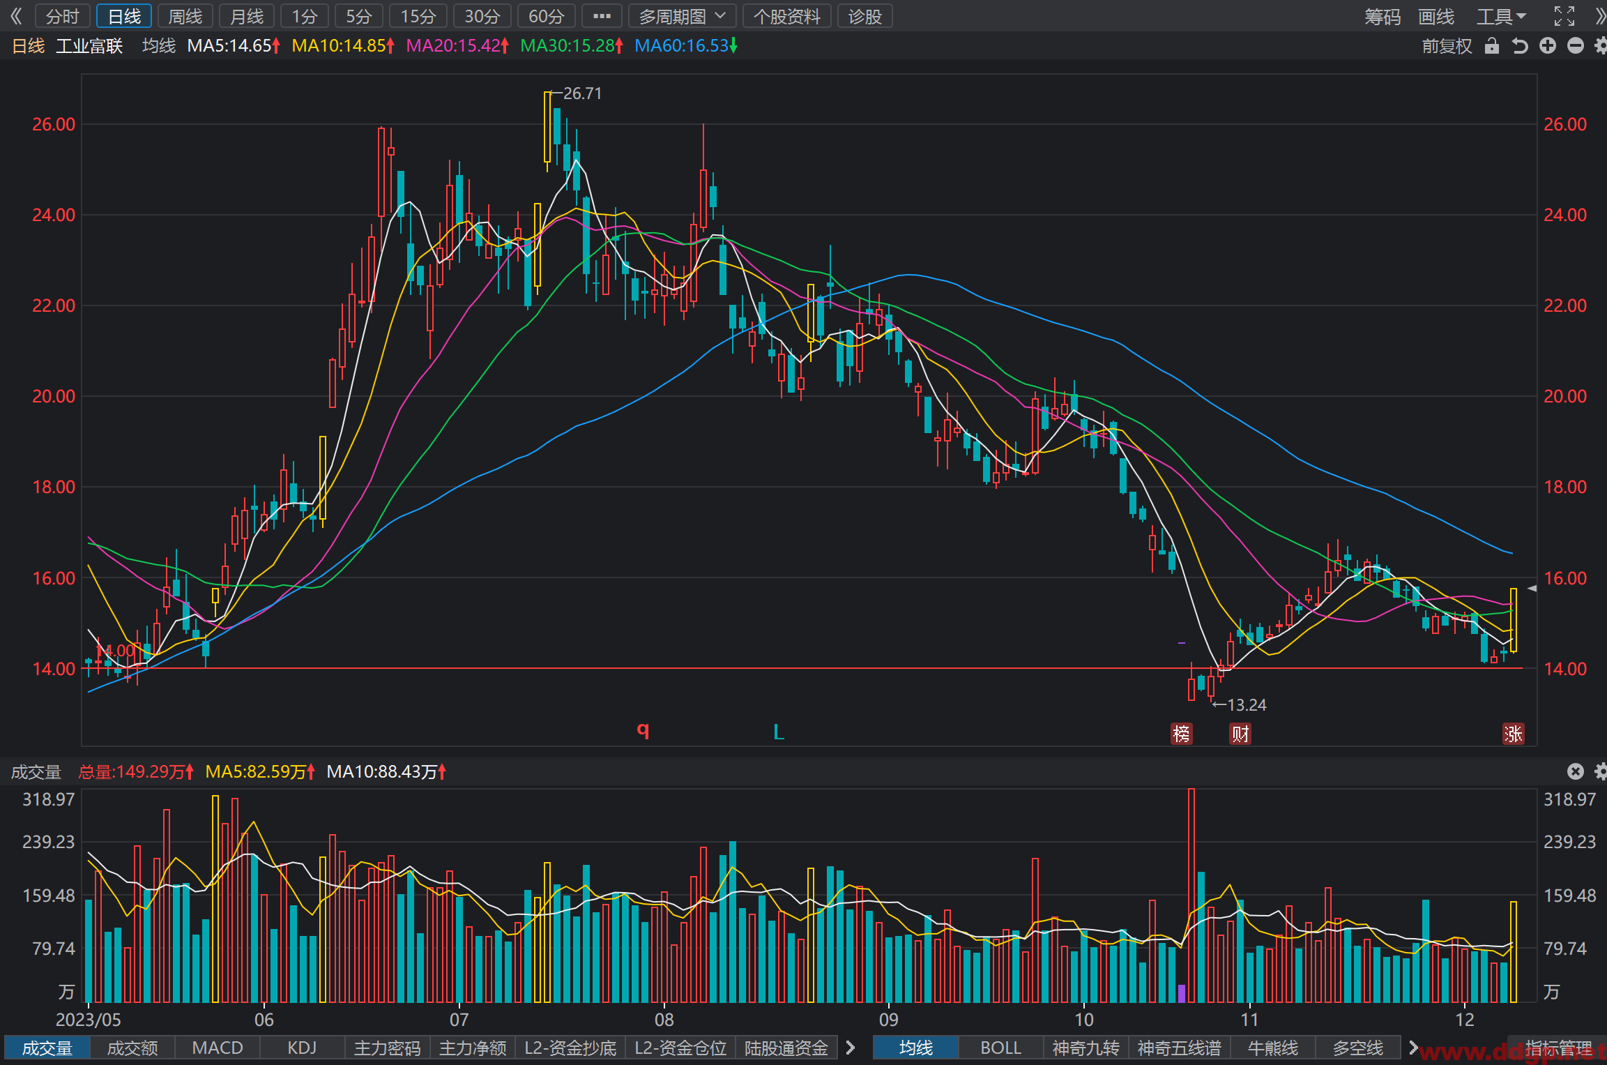
Task: Select 均线 main indicator tab
Action: (916, 1048)
